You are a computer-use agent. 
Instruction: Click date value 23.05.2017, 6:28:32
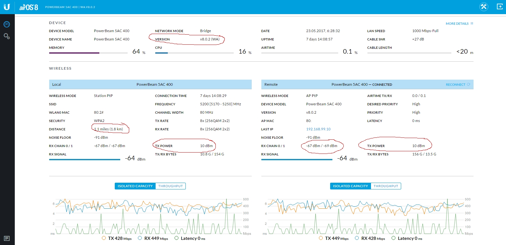[323, 31]
